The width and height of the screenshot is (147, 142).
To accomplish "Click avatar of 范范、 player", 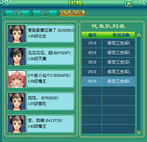I will pos(17,101).
